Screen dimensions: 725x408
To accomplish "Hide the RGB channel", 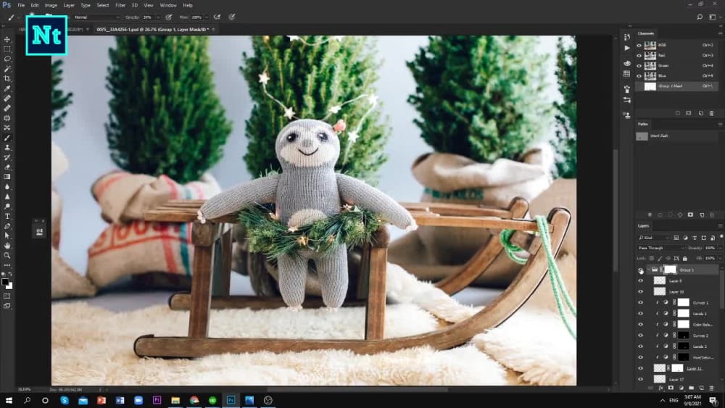I will tap(639, 45).
